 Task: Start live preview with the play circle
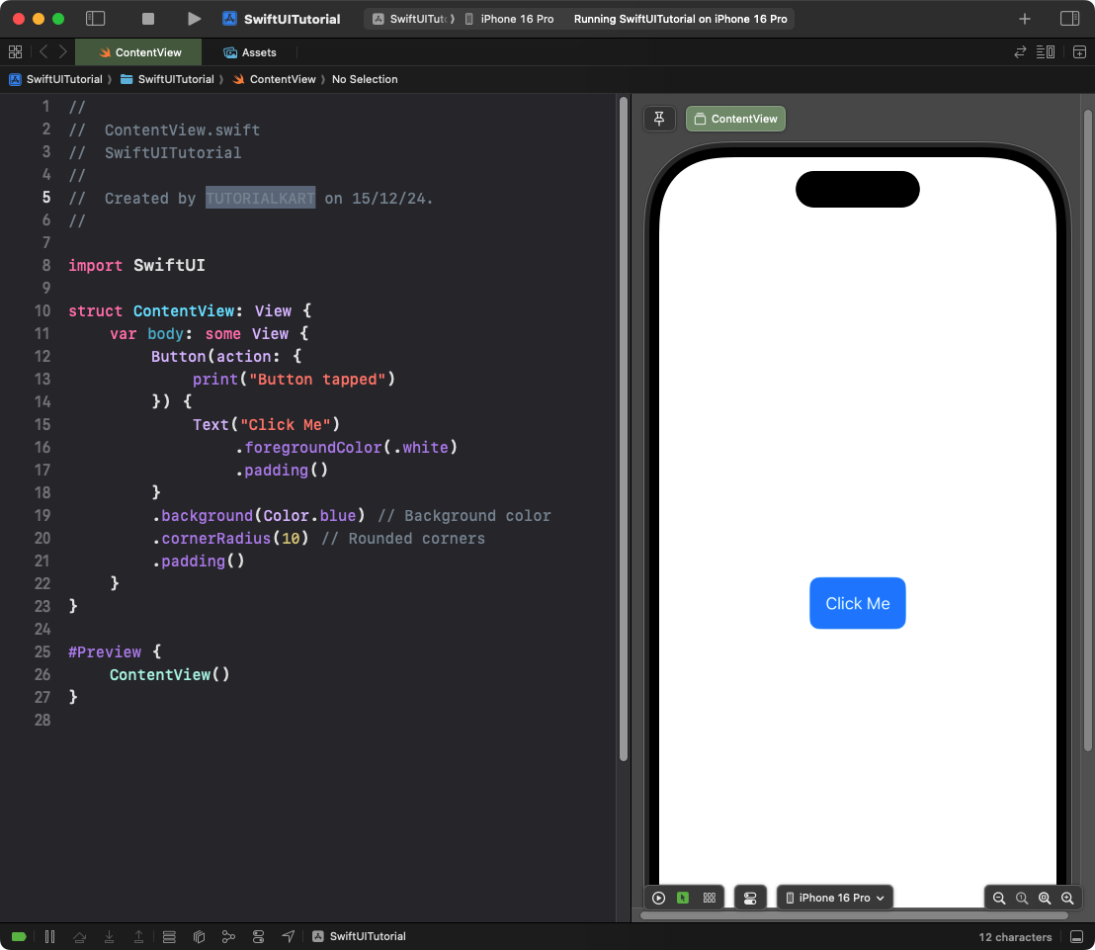point(658,898)
